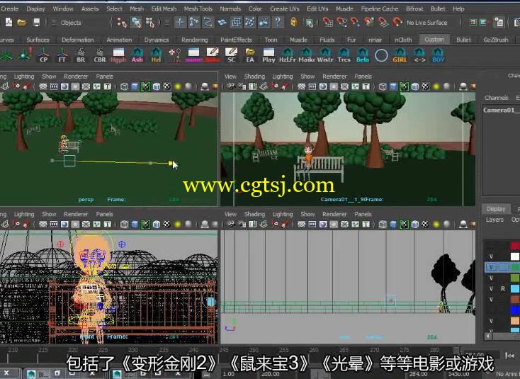Toggle snap to grids in status line
This screenshot has height=379, width=520.
point(327,22)
